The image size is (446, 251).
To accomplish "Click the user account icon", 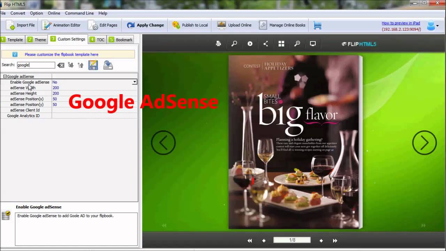I will (431, 25).
